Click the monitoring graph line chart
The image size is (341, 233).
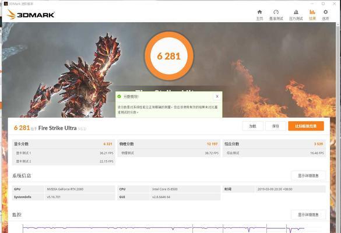[163, 228]
